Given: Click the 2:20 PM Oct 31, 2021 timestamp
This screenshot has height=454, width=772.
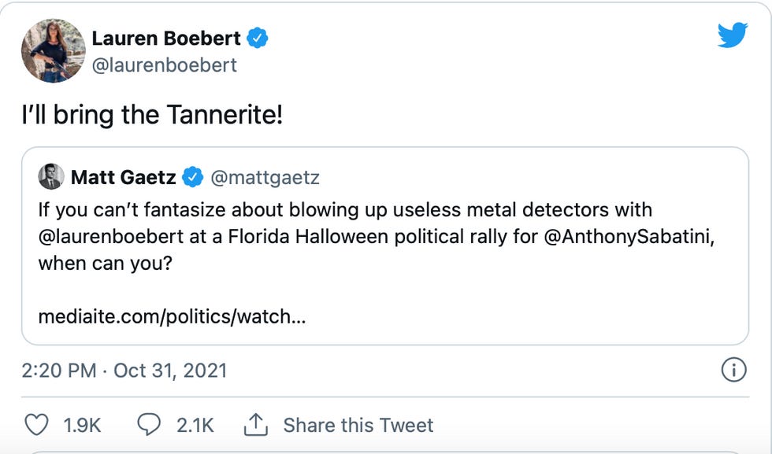Looking at the screenshot, I should pos(124,371).
